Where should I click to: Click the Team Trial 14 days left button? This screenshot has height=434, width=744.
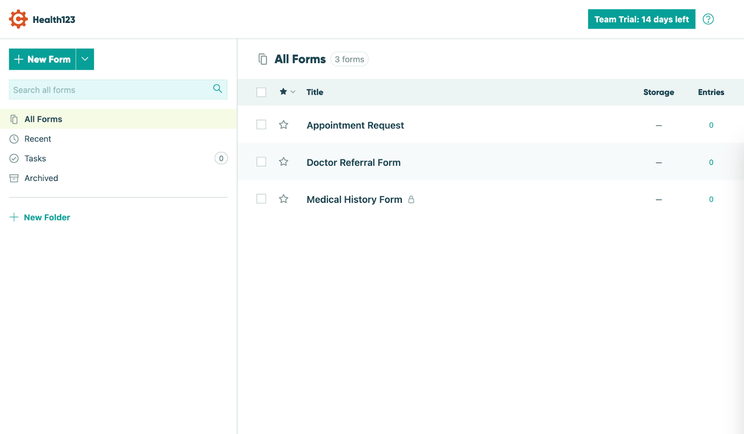tap(641, 19)
